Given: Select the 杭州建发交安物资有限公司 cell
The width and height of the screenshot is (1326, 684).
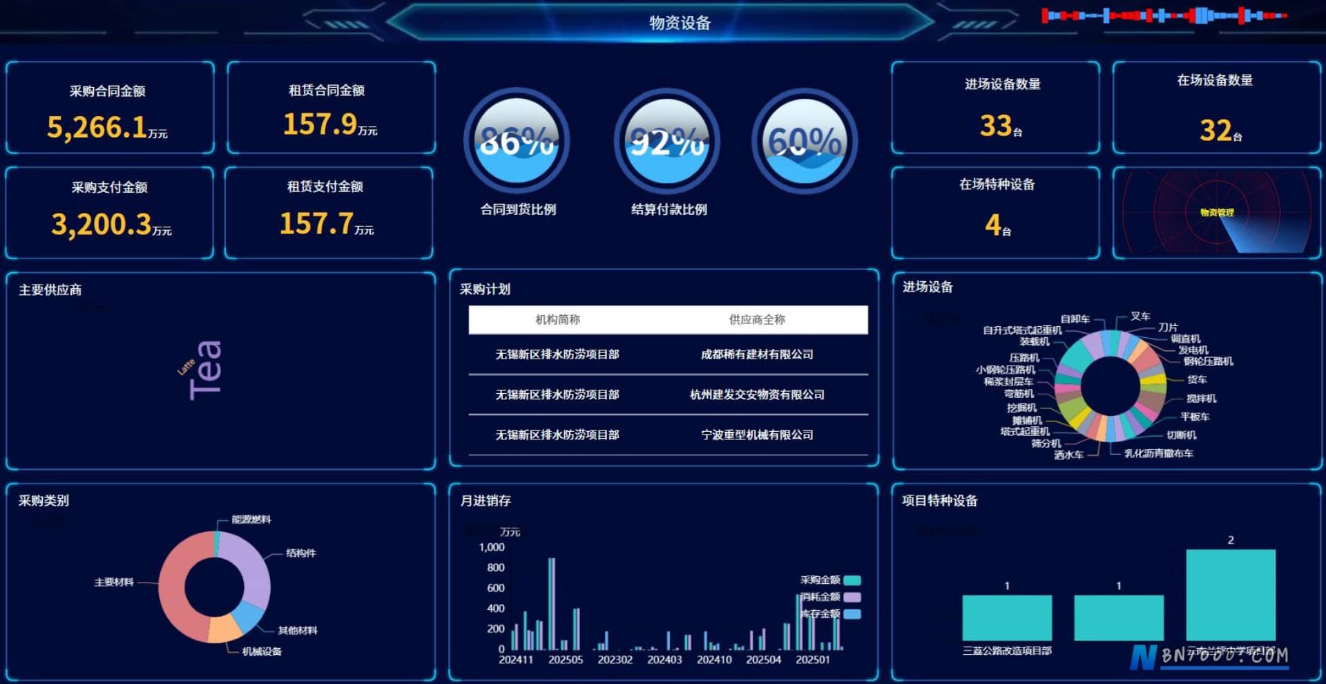Looking at the screenshot, I should pyautogui.click(x=757, y=395).
